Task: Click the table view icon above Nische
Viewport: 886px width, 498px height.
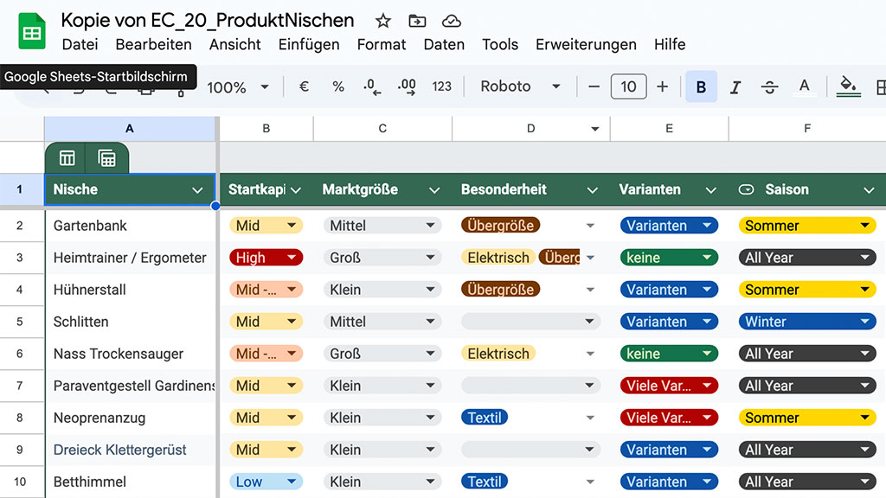Action: point(67,159)
